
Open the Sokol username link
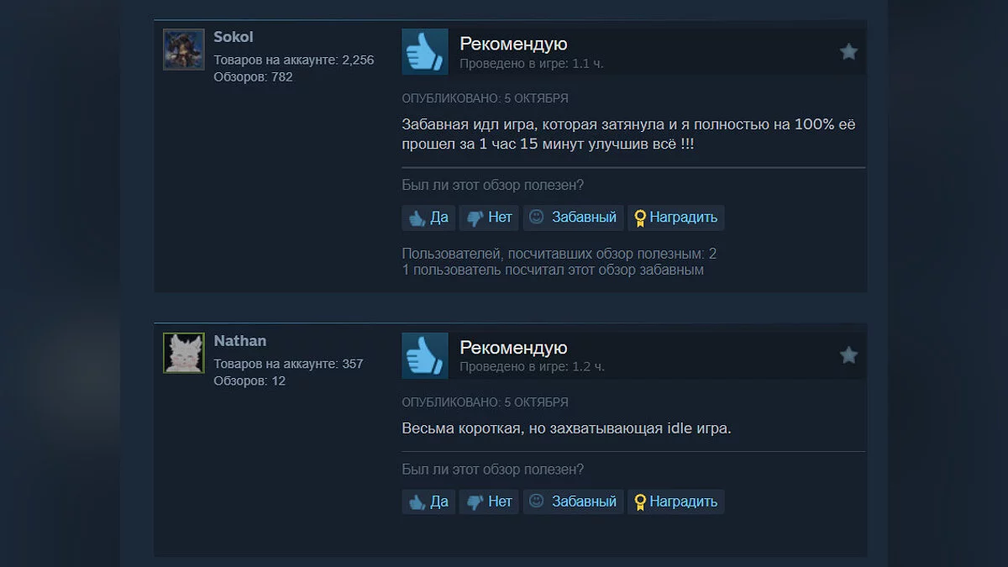(234, 37)
